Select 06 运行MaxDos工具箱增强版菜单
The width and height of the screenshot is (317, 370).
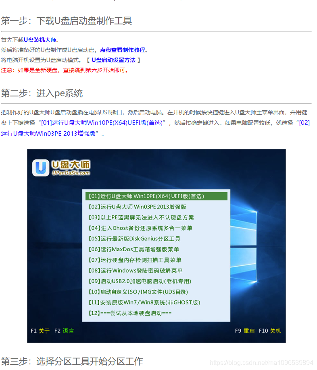pyautogui.click(x=133, y=250)
